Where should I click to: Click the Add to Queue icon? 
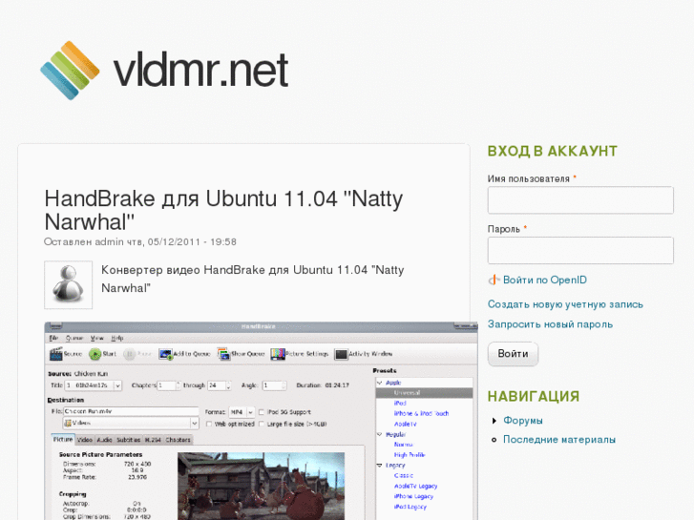tap(165, 354)
